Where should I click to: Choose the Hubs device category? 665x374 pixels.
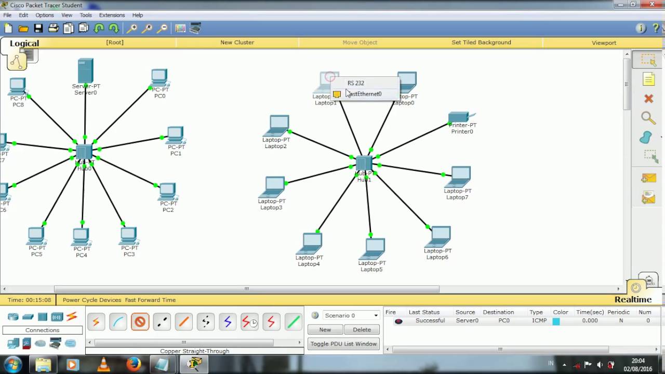click(x=43, y=317)
